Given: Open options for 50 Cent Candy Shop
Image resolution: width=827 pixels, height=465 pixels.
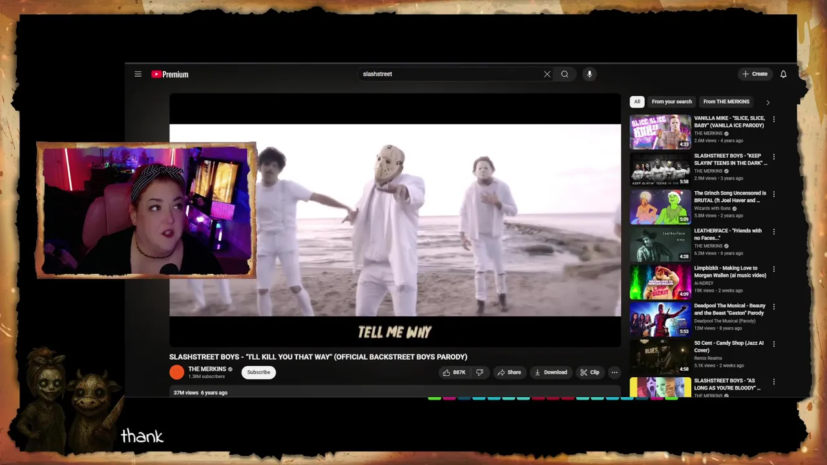Looking at the screenshot, I should (774, 344).
